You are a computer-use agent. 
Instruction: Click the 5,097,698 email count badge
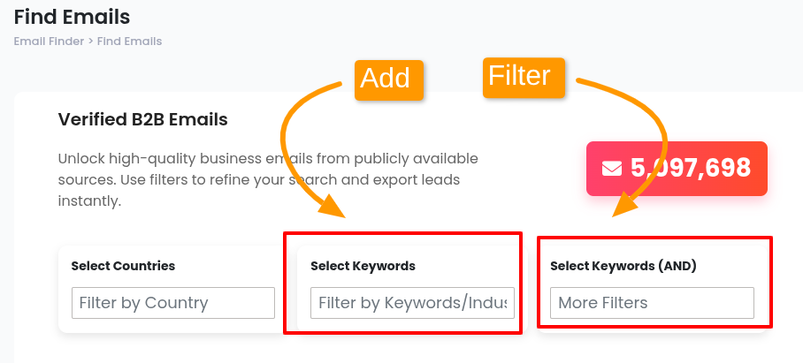point(677,168)
